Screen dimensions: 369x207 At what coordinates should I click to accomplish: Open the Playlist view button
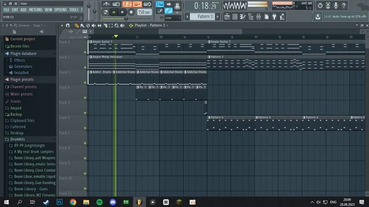coord(227,17)
